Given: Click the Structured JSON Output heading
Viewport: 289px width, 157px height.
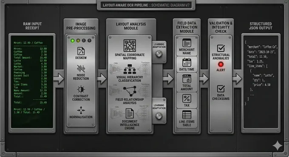Looking at the screenshot, I should 261,26.
